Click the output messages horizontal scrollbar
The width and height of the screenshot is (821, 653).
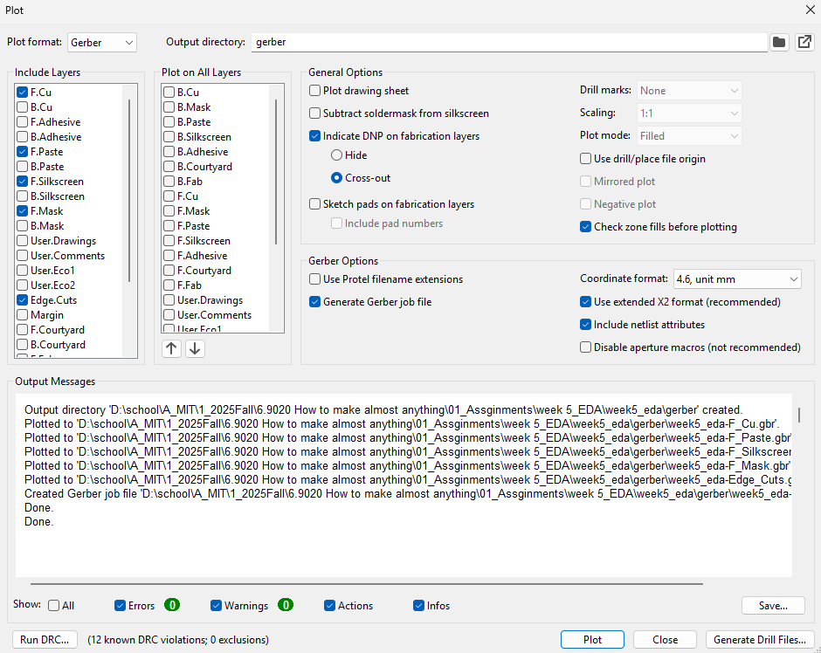point(367,583)
